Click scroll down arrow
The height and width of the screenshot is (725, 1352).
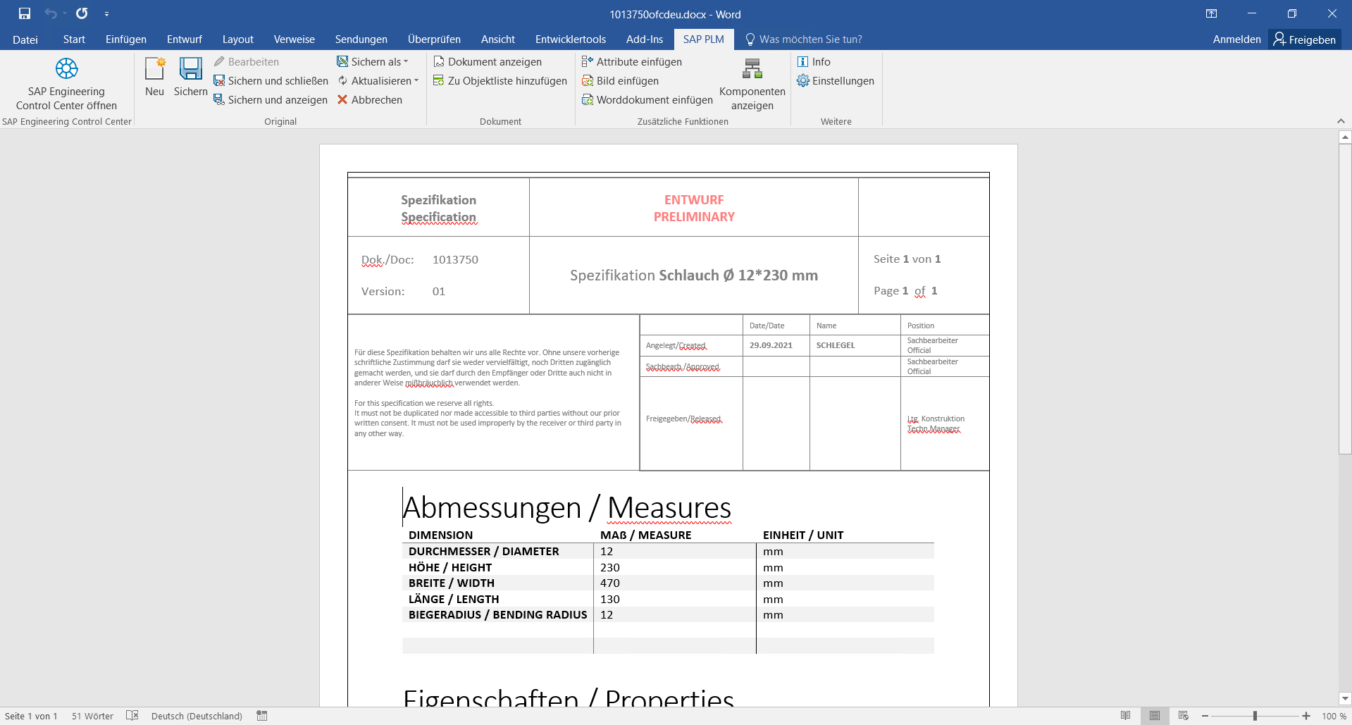coord(1345,699)
